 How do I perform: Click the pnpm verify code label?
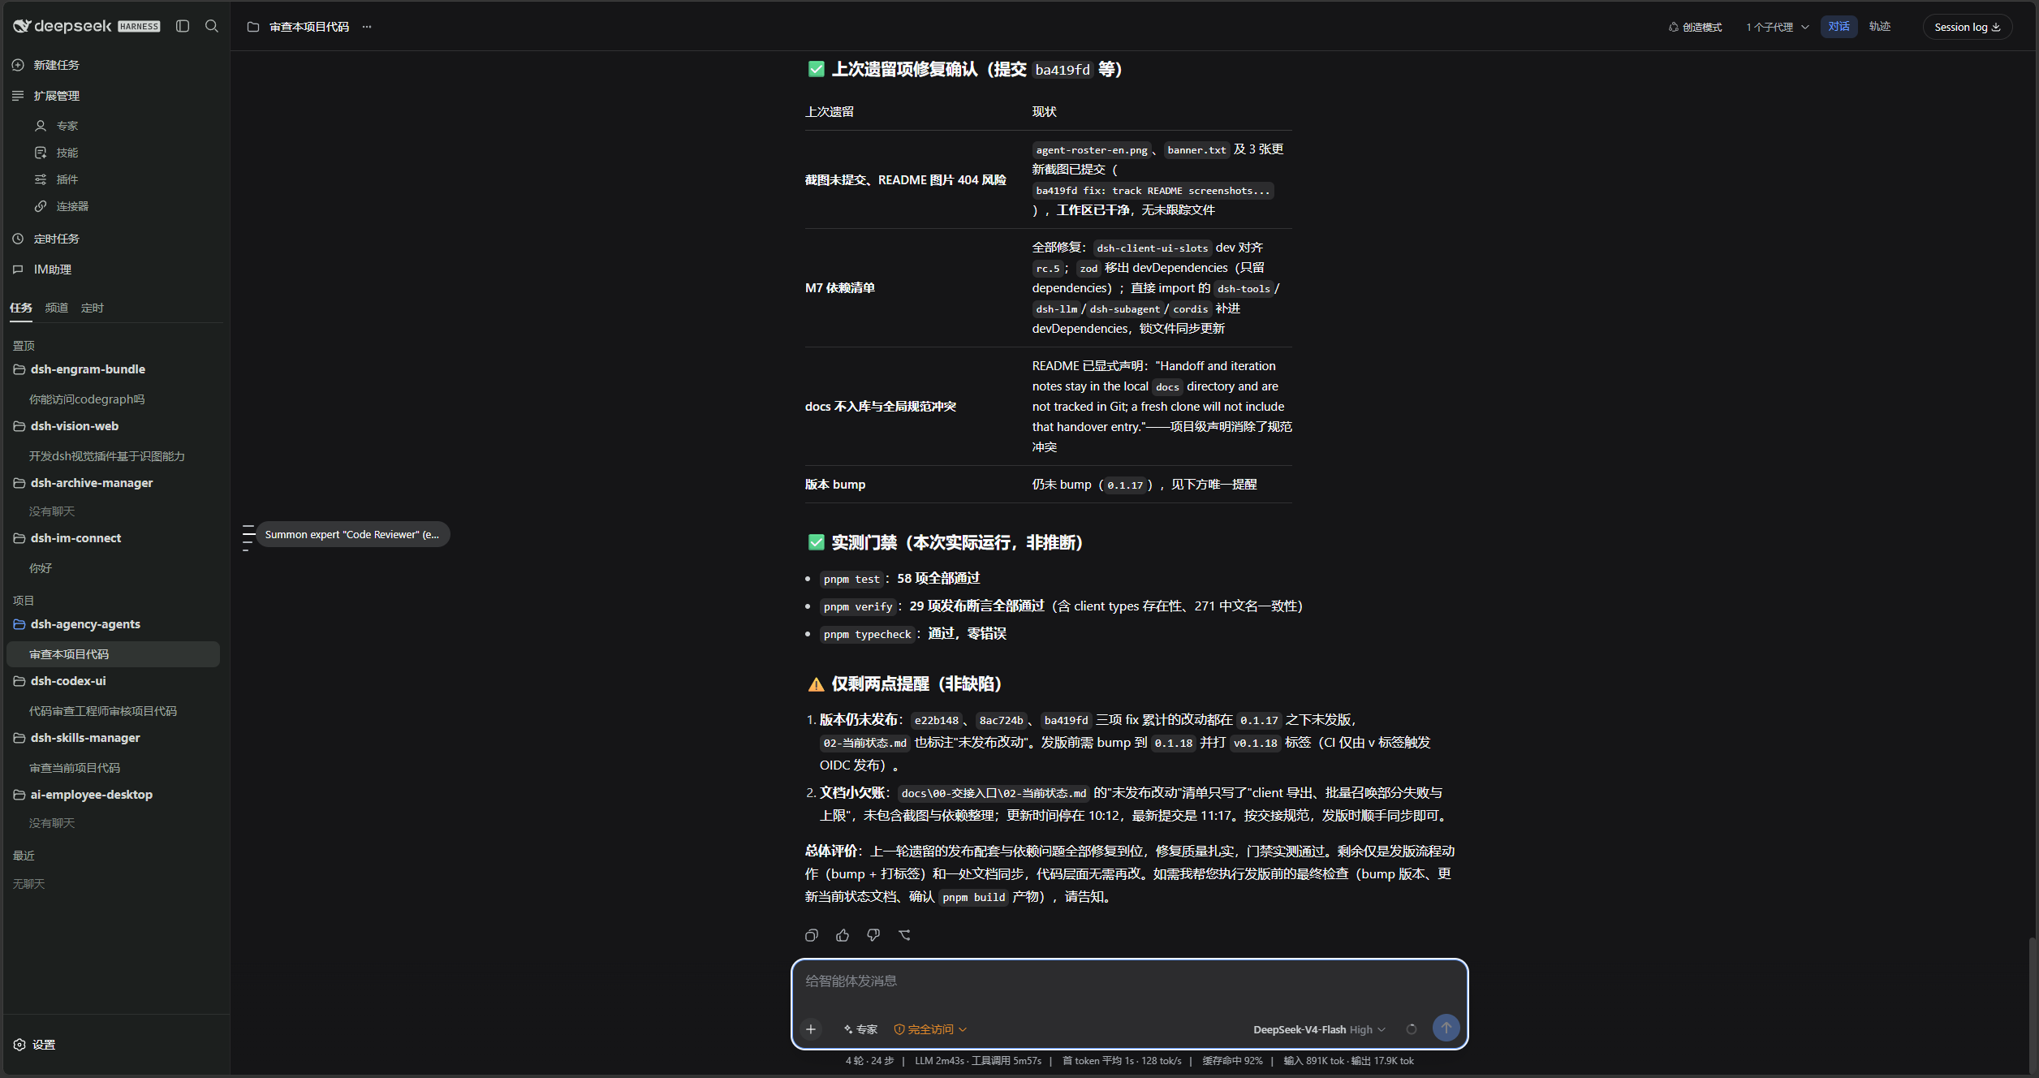[858, 606]
